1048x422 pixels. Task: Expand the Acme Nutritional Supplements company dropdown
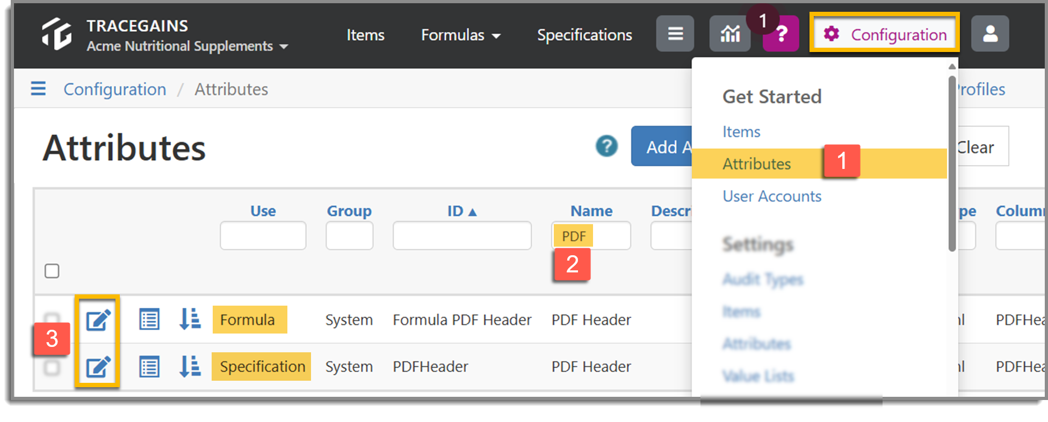(187, 46)
